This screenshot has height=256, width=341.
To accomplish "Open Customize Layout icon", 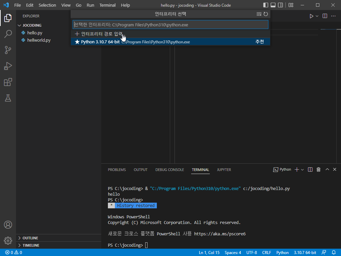I will pos(291,5).
